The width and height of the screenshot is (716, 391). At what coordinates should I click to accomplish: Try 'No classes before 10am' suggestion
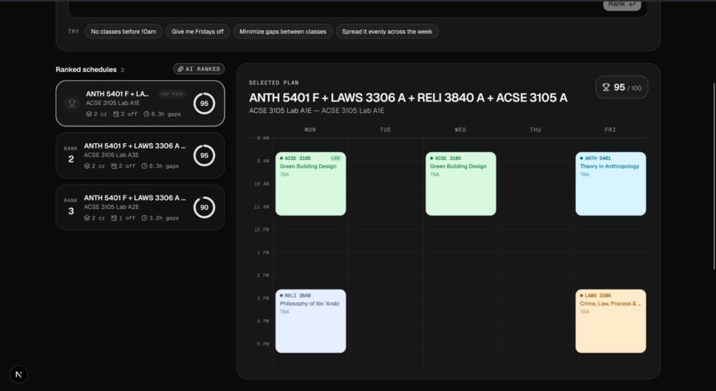(x=123, y=31)
